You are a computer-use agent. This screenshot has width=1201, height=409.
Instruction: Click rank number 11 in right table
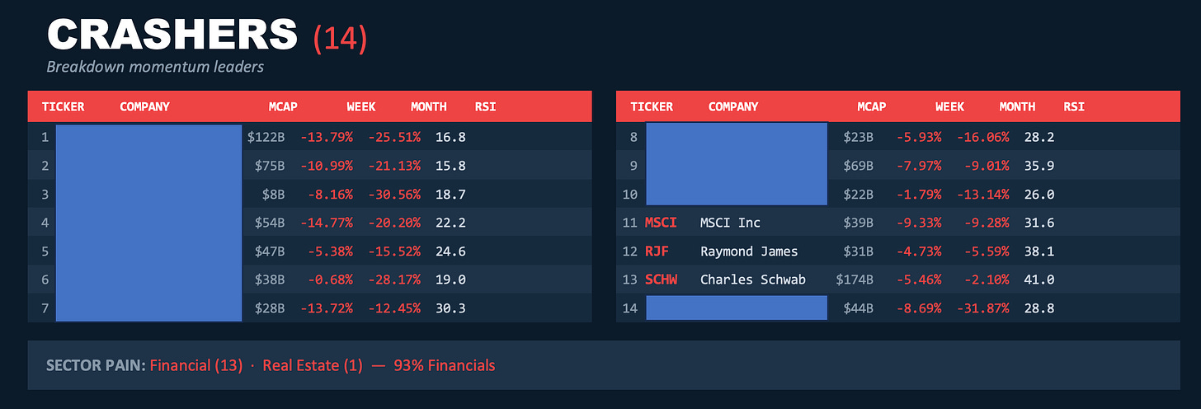pos(630,223)
